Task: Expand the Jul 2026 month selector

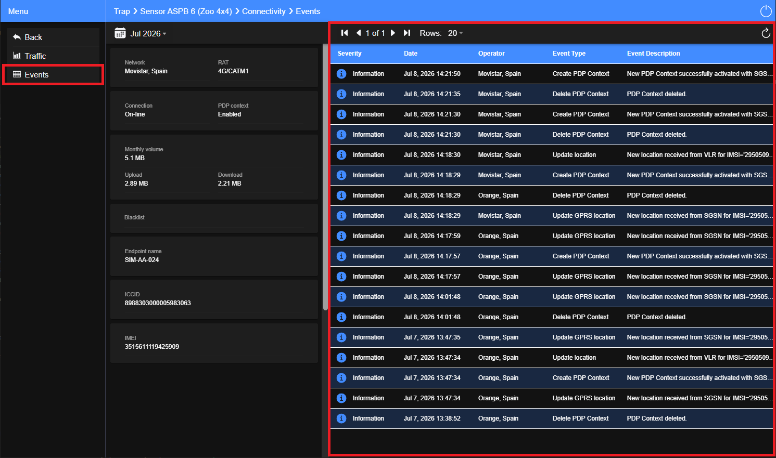Action: pos(148,33)
